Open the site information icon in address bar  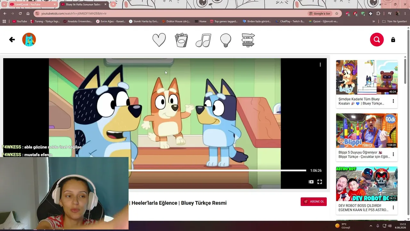[x=37, y=13]
